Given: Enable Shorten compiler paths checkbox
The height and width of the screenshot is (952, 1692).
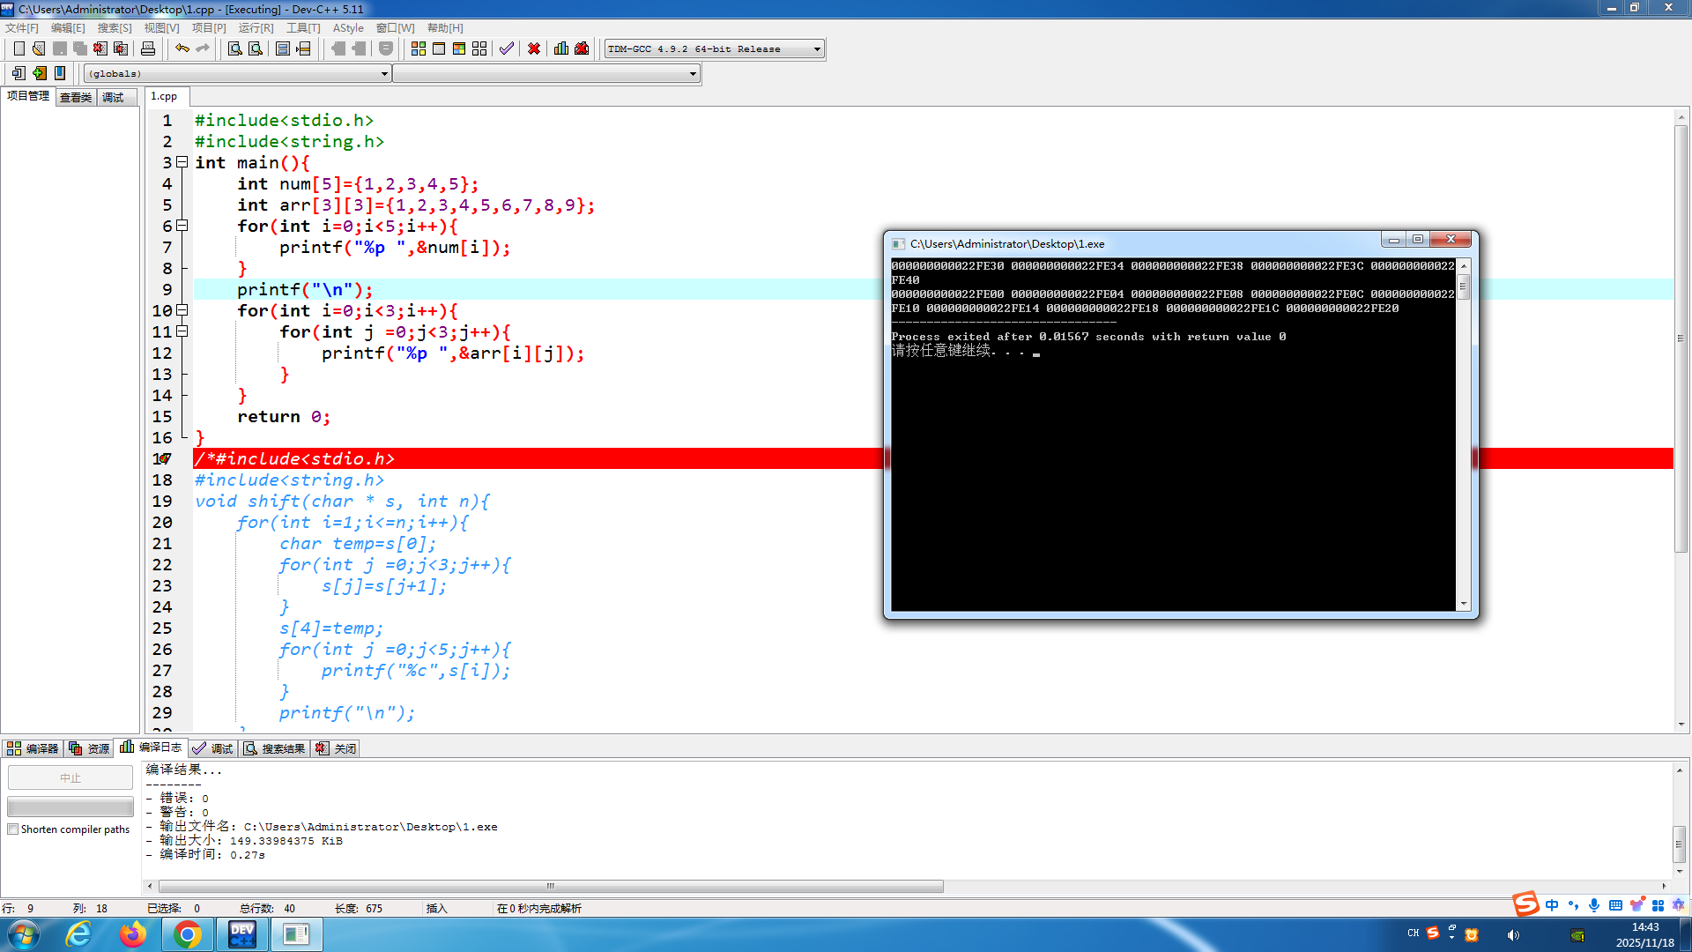Looking at the screenshot, I should [13, 829].
